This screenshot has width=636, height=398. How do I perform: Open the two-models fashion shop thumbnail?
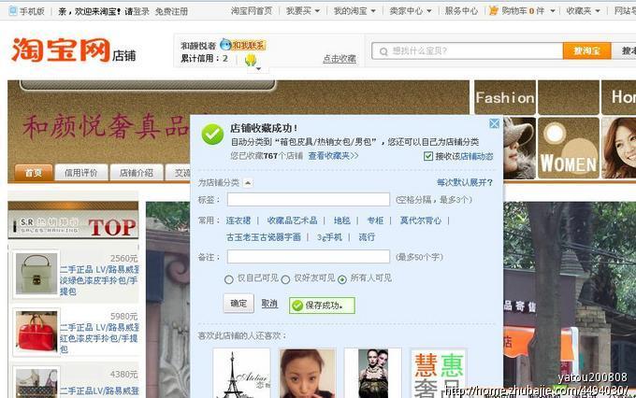(x=373, y=374)
